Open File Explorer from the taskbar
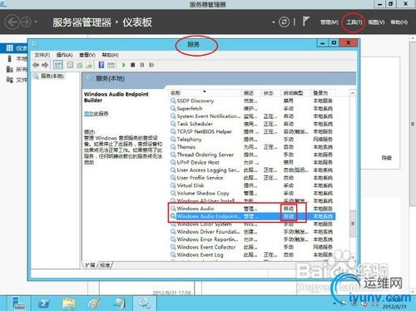 69,304
